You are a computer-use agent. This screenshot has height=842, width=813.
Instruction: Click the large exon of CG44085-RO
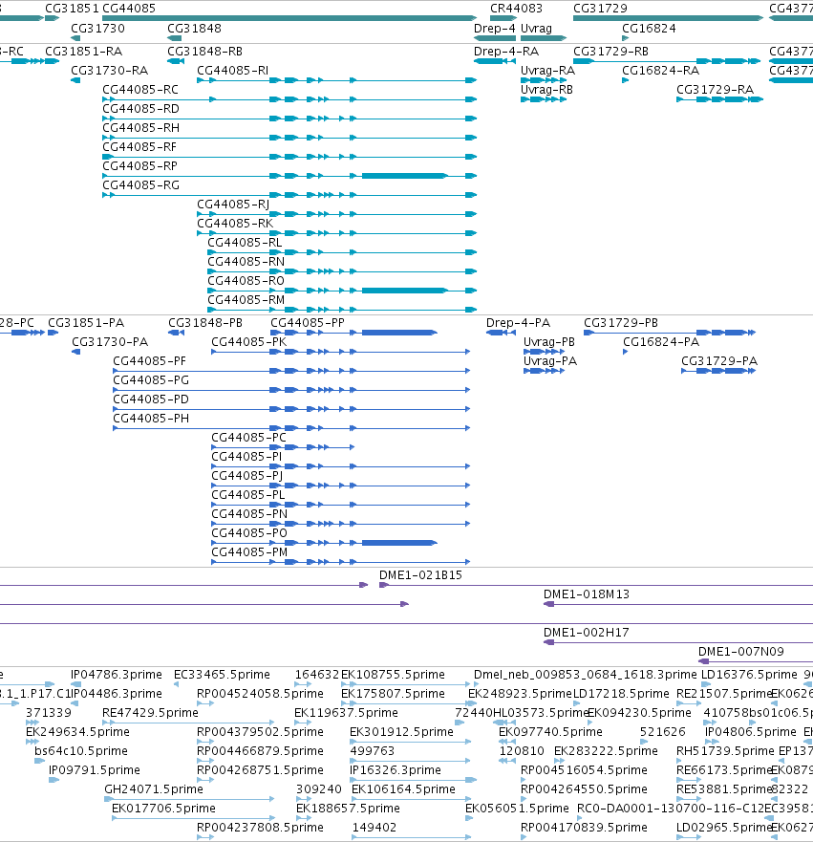[x=405, y=291]
